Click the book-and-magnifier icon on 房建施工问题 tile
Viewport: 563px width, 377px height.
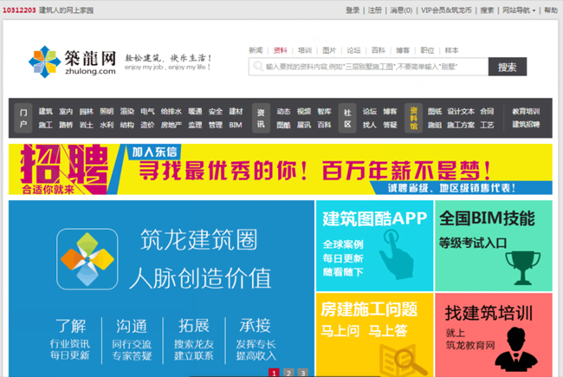click(403, 361)
